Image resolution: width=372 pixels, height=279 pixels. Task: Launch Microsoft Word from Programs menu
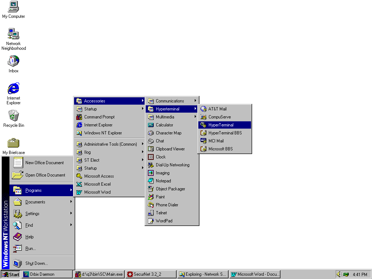pos(109,192)
